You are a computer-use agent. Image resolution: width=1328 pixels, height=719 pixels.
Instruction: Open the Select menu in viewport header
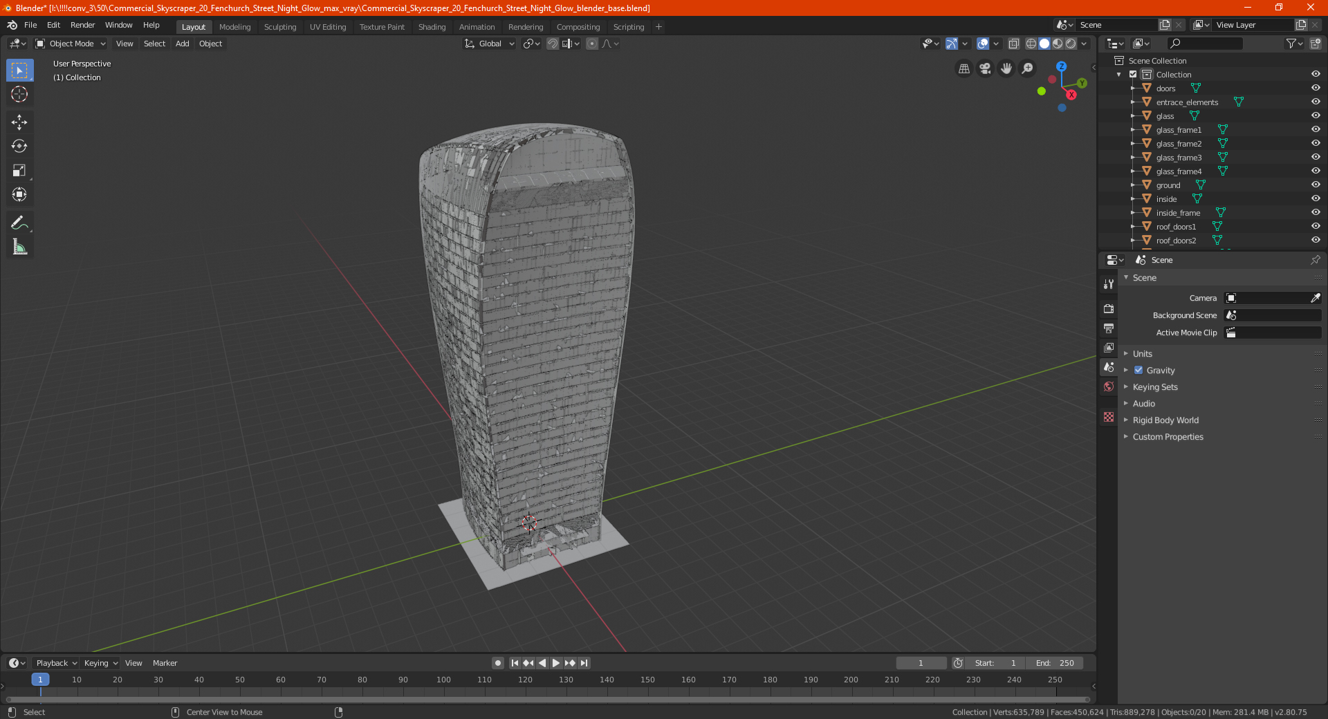click(x=154, y=44)
